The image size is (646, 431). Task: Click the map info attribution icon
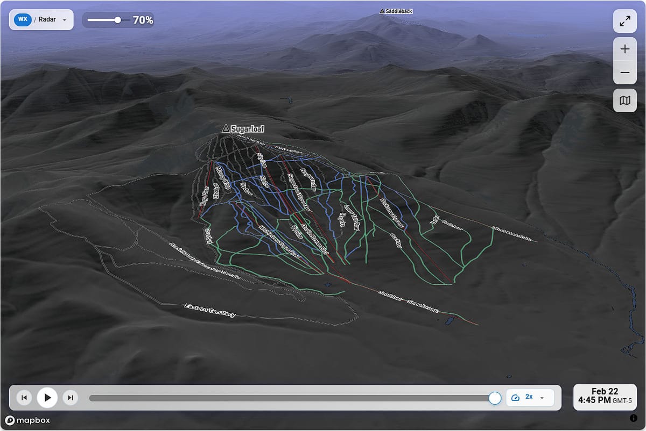pyautogui.click(x=633, y=418)
